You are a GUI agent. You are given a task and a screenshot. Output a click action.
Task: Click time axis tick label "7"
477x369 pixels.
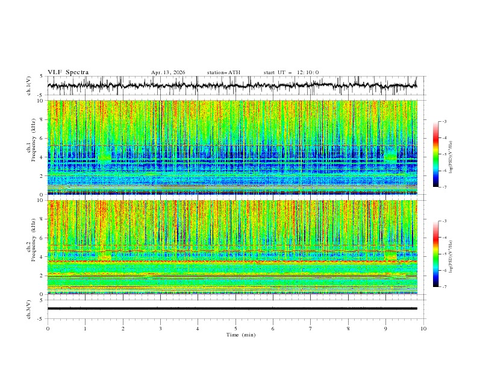(311, 329)
